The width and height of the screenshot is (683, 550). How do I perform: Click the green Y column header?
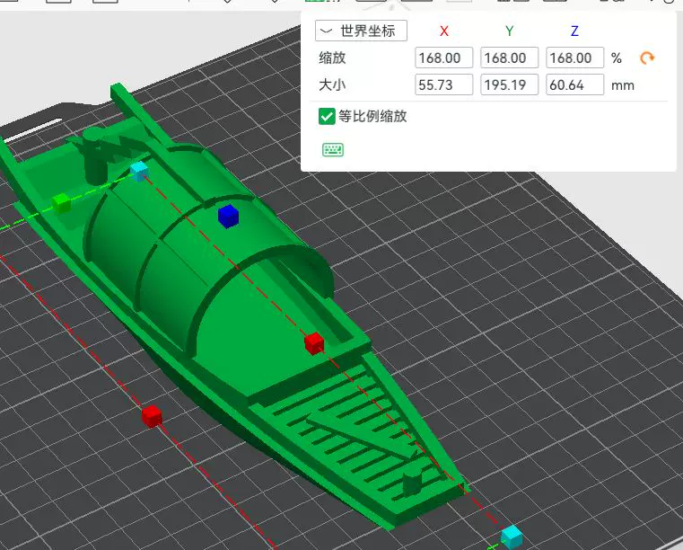pyautogui.click(x=509, y=31)
